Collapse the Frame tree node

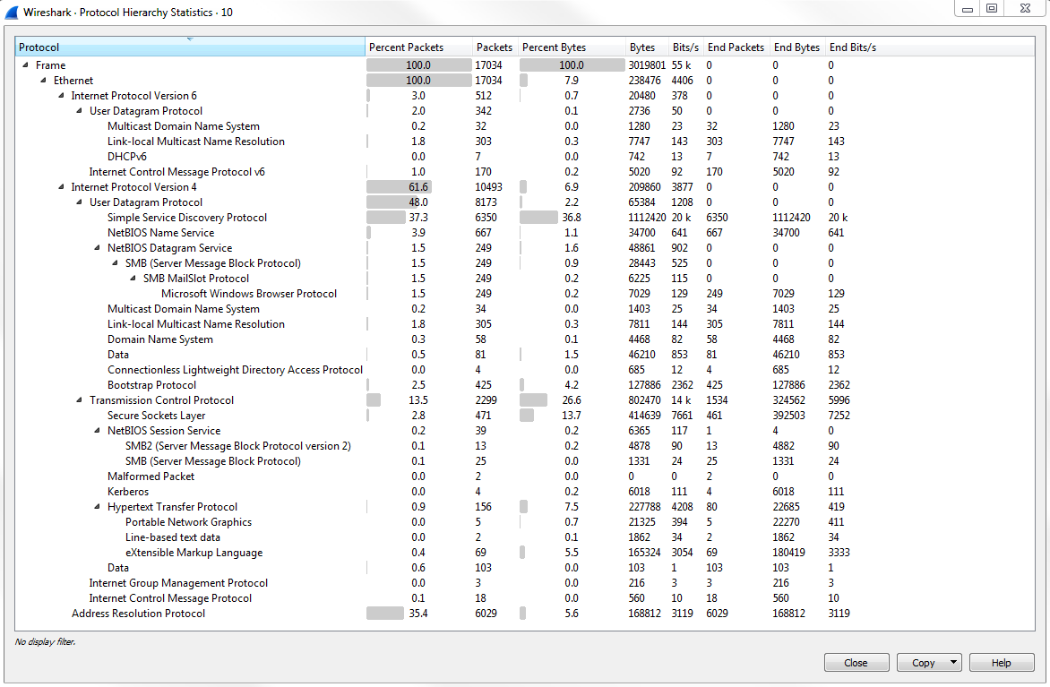click(26, 65)
